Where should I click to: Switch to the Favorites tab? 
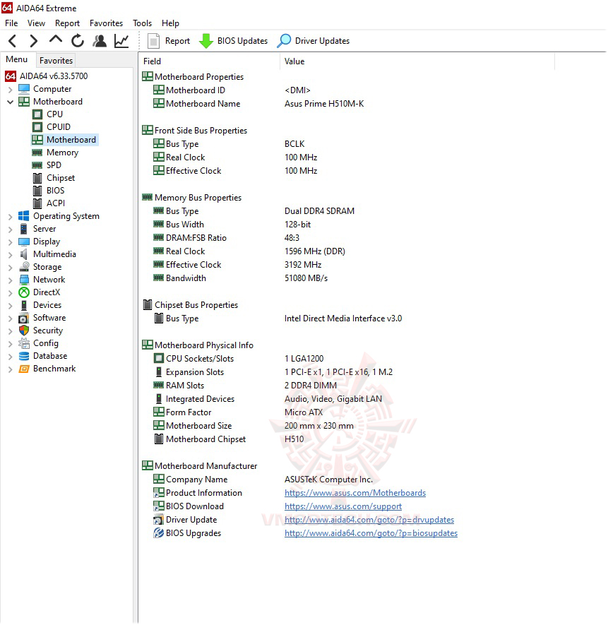(x=56, y=61)
